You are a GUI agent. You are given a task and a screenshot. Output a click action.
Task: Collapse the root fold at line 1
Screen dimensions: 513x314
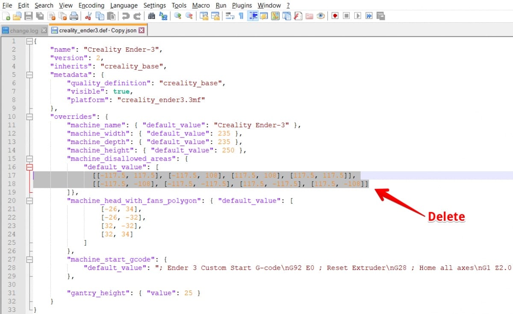[29, 41]
